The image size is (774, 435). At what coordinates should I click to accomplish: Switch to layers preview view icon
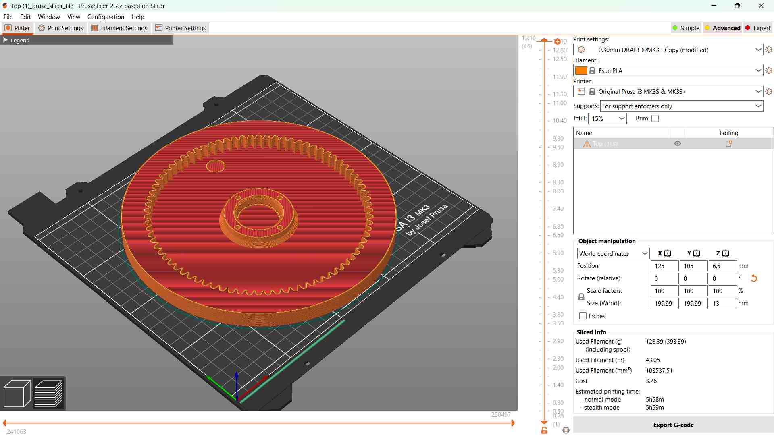[49, 393]
